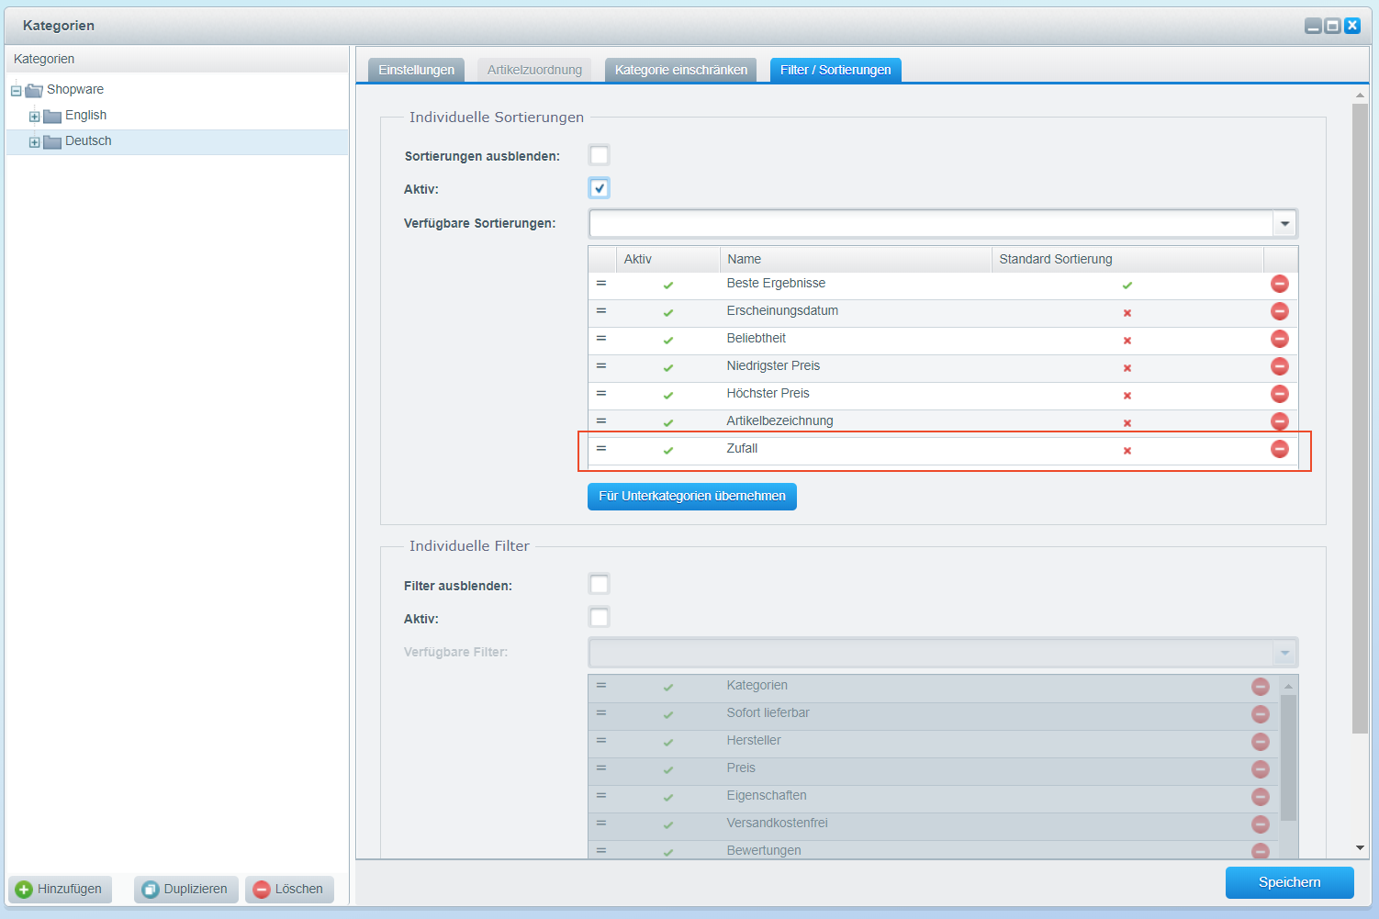
Task: Remove the Höchster Preis sorting
Action: click(x=1279, y=394)
